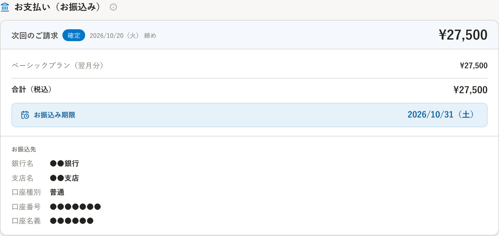Select the masked 口座名義 value
Image resolution: width=499 pixels, height=236 pixels.
(72, 221)
